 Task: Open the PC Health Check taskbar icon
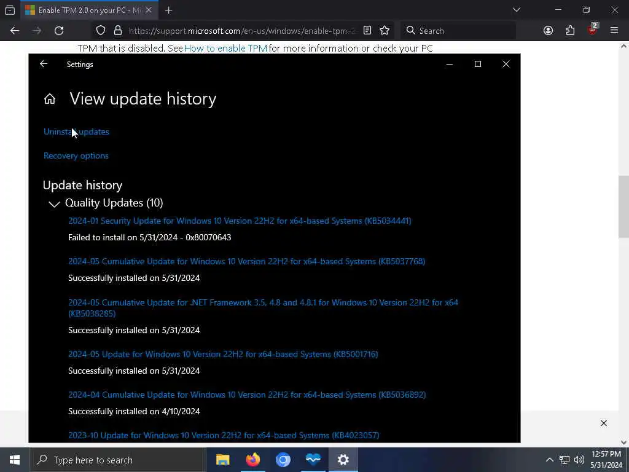point(313,460)
